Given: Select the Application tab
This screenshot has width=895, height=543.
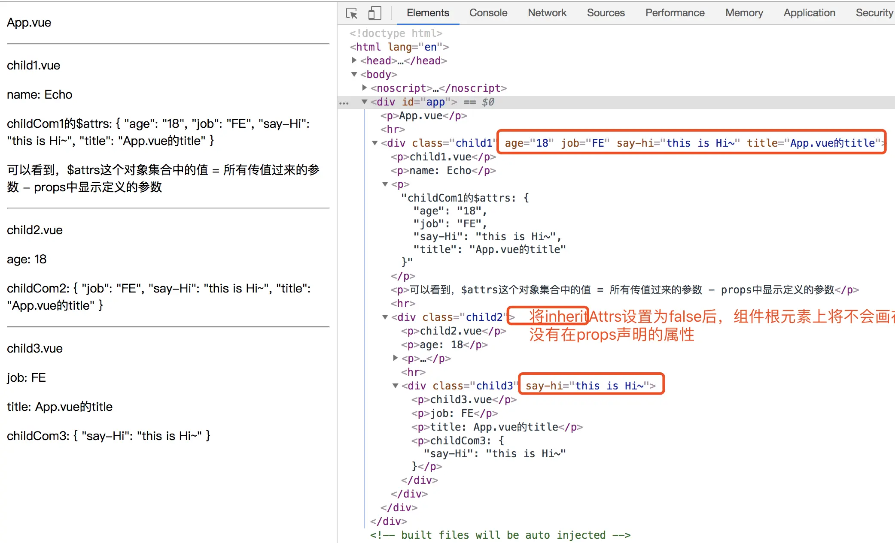Looking at the screenshot, I should 809,13.
